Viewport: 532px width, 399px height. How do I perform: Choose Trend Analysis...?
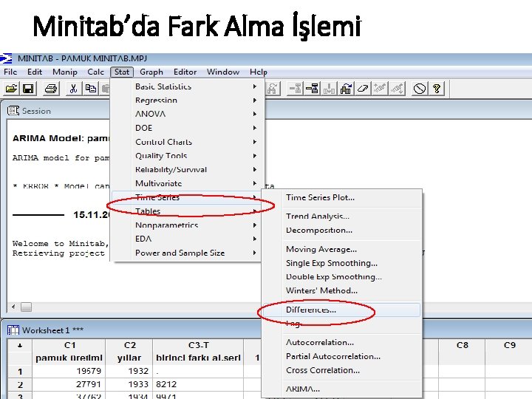(341, 216)
